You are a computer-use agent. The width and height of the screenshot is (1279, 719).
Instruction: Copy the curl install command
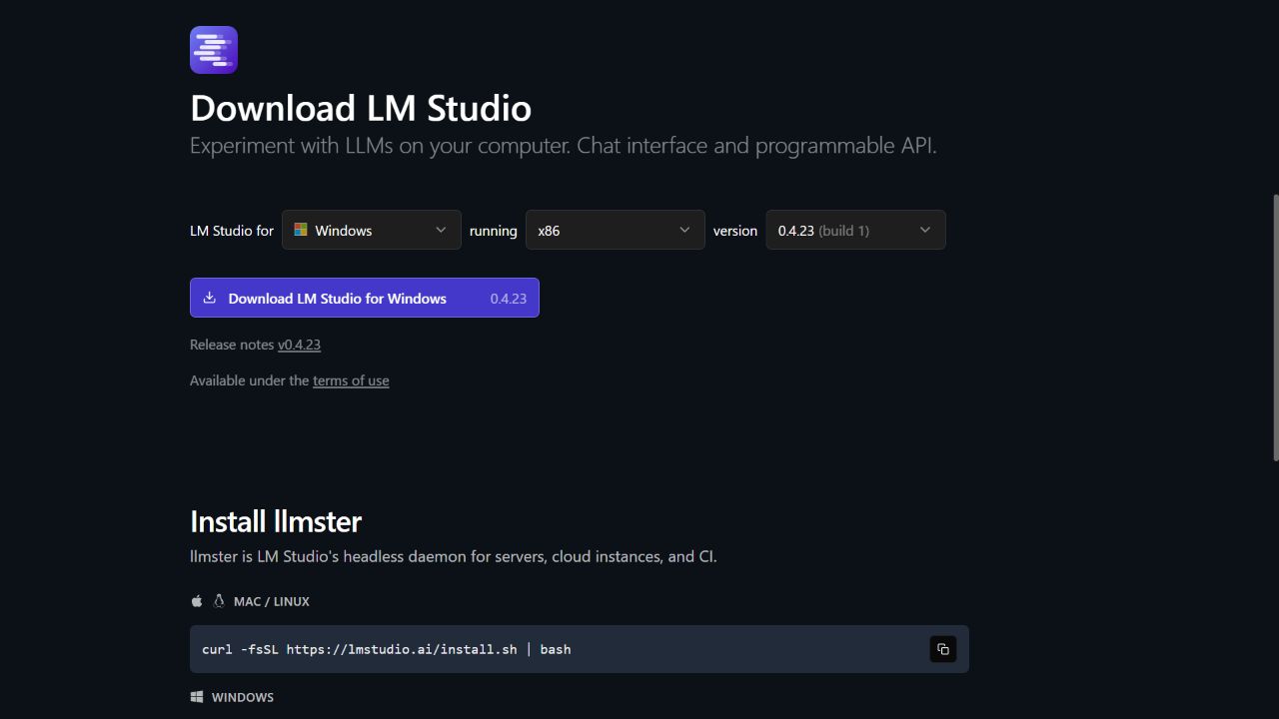tap(942, 649)
